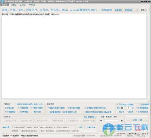Toggle the 下载销售属性 checkbox
The width and height of the screenshot is (151, 138).
point(142,108)
